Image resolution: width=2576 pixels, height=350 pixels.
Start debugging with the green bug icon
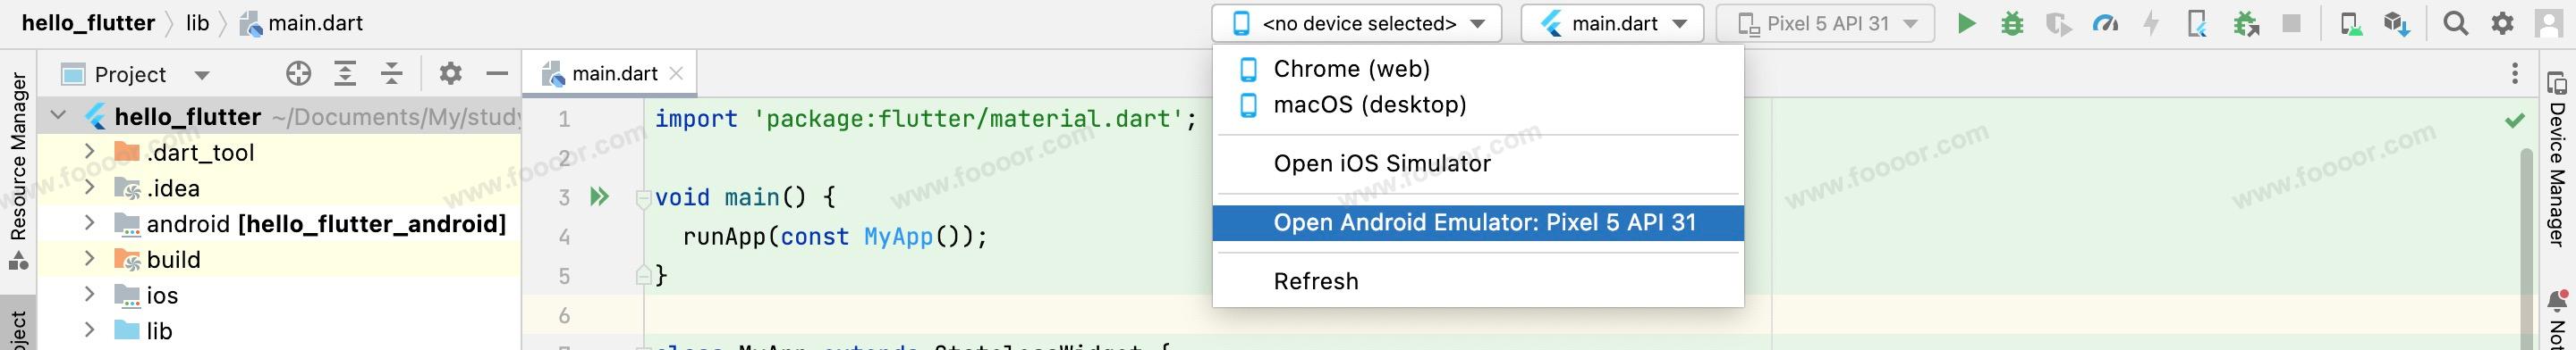click(x=2012, y=23)
